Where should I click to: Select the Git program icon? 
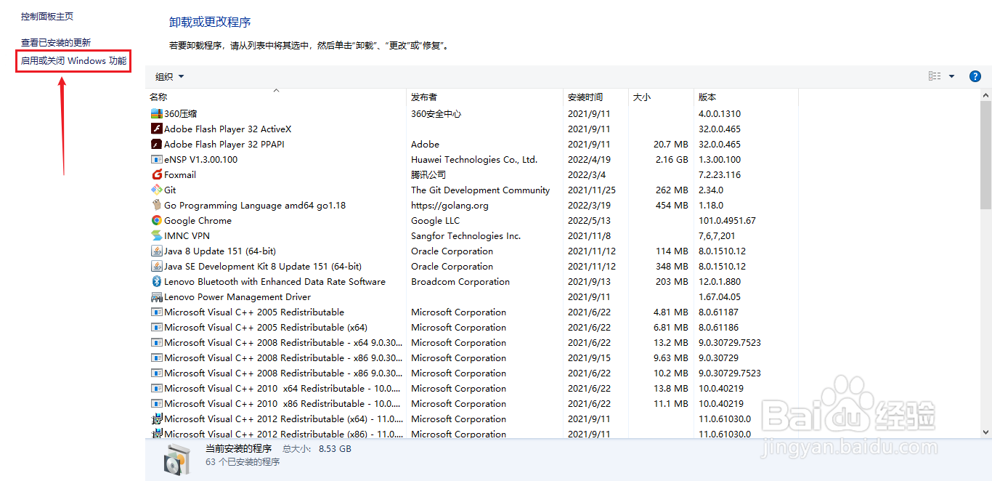156,190
